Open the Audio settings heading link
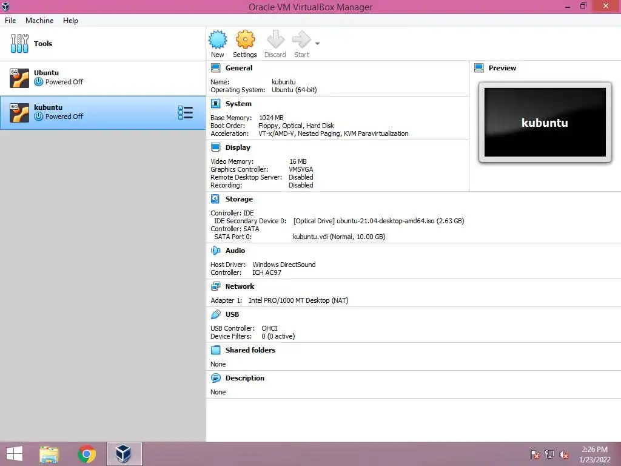 [x=235, y=251]
